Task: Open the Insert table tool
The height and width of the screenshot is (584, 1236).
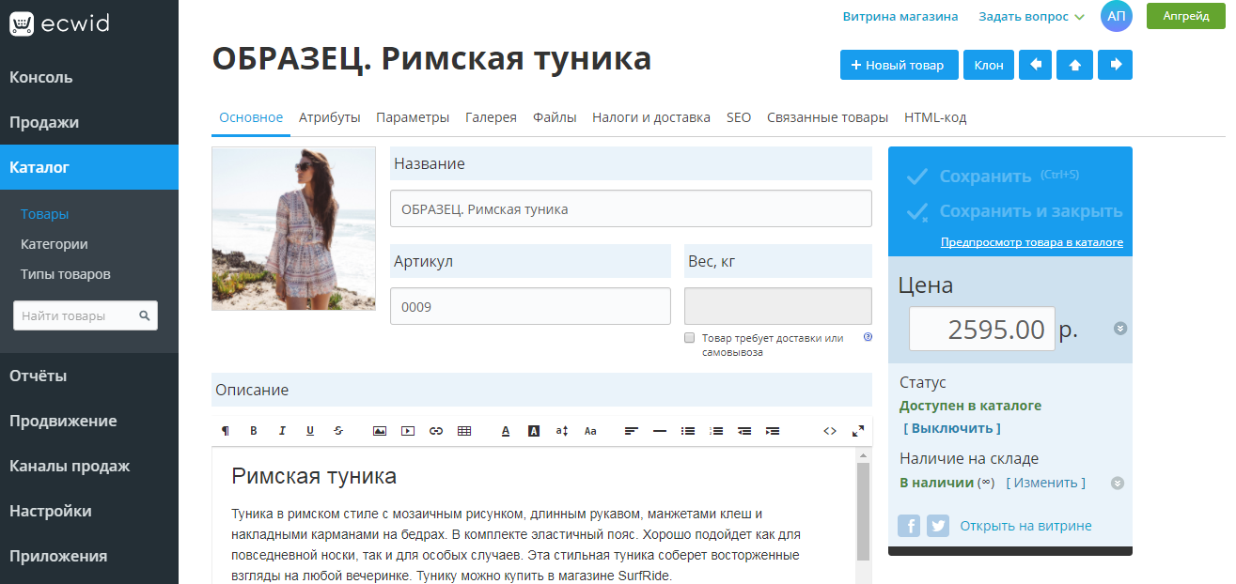Action: [x=464, y=430]
